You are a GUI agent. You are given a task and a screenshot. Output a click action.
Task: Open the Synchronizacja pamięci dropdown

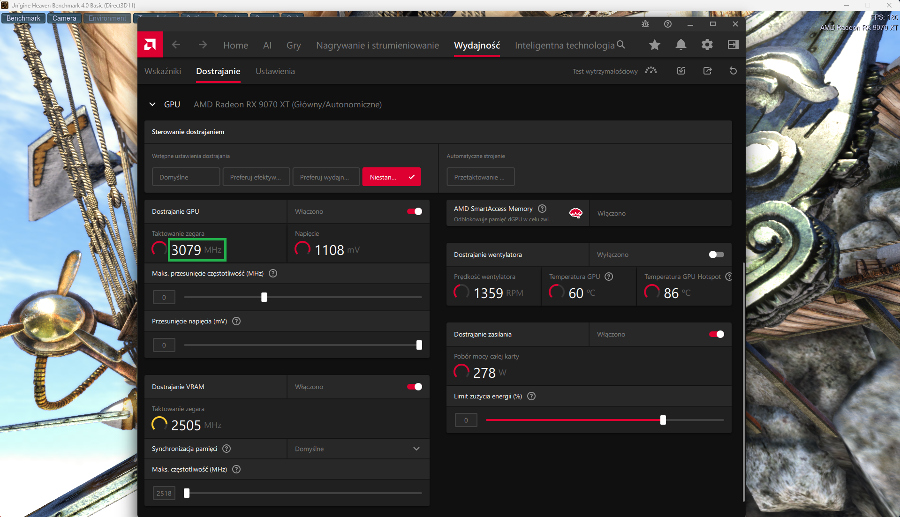(358, 449)
